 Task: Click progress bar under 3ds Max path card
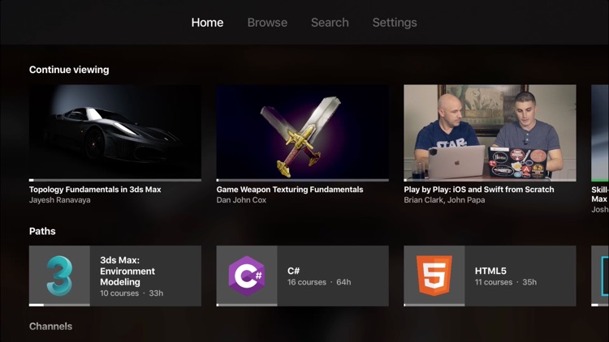tap(59, 305)
